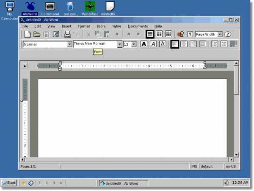Image resolution: width=254 pixels, height=191 pixels.
Task: Open the Tools menu
Action: click(101, 26)
